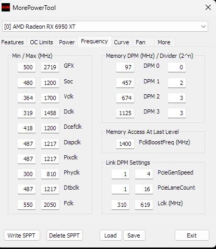Viewport: 216px width, 249px height.
Task: Open the OC Limits tab
Action: pyautogui.click(x=41, y=42)
